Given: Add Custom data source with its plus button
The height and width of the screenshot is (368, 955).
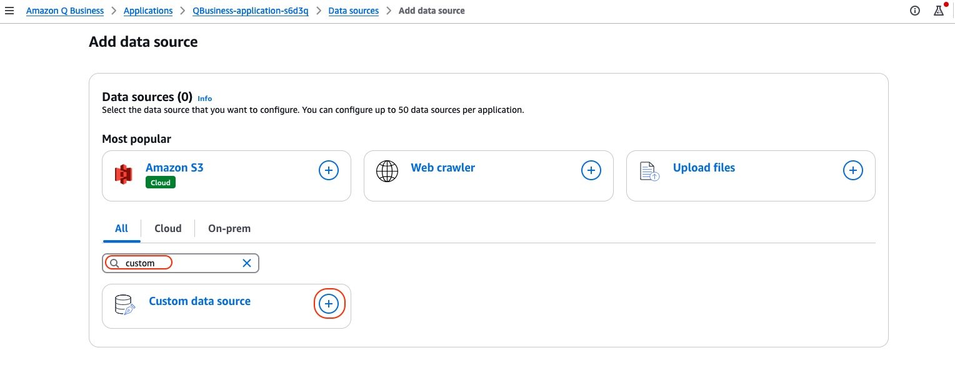Looking at the screenshot, I should point(329,304).
